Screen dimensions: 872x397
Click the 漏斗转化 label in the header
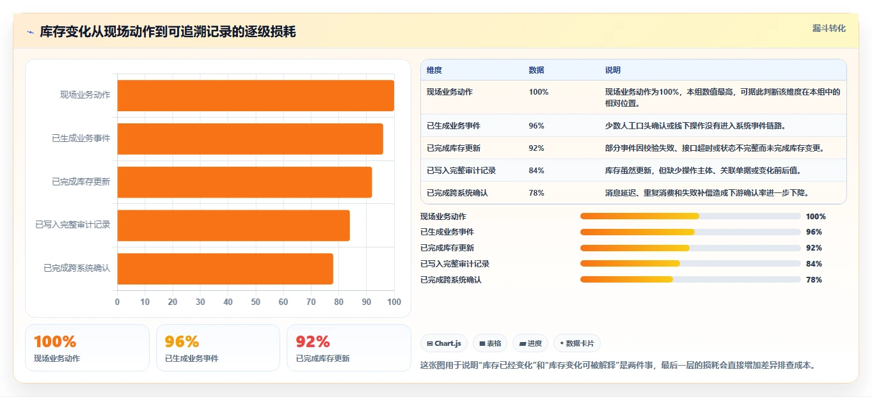pos(829,28)
